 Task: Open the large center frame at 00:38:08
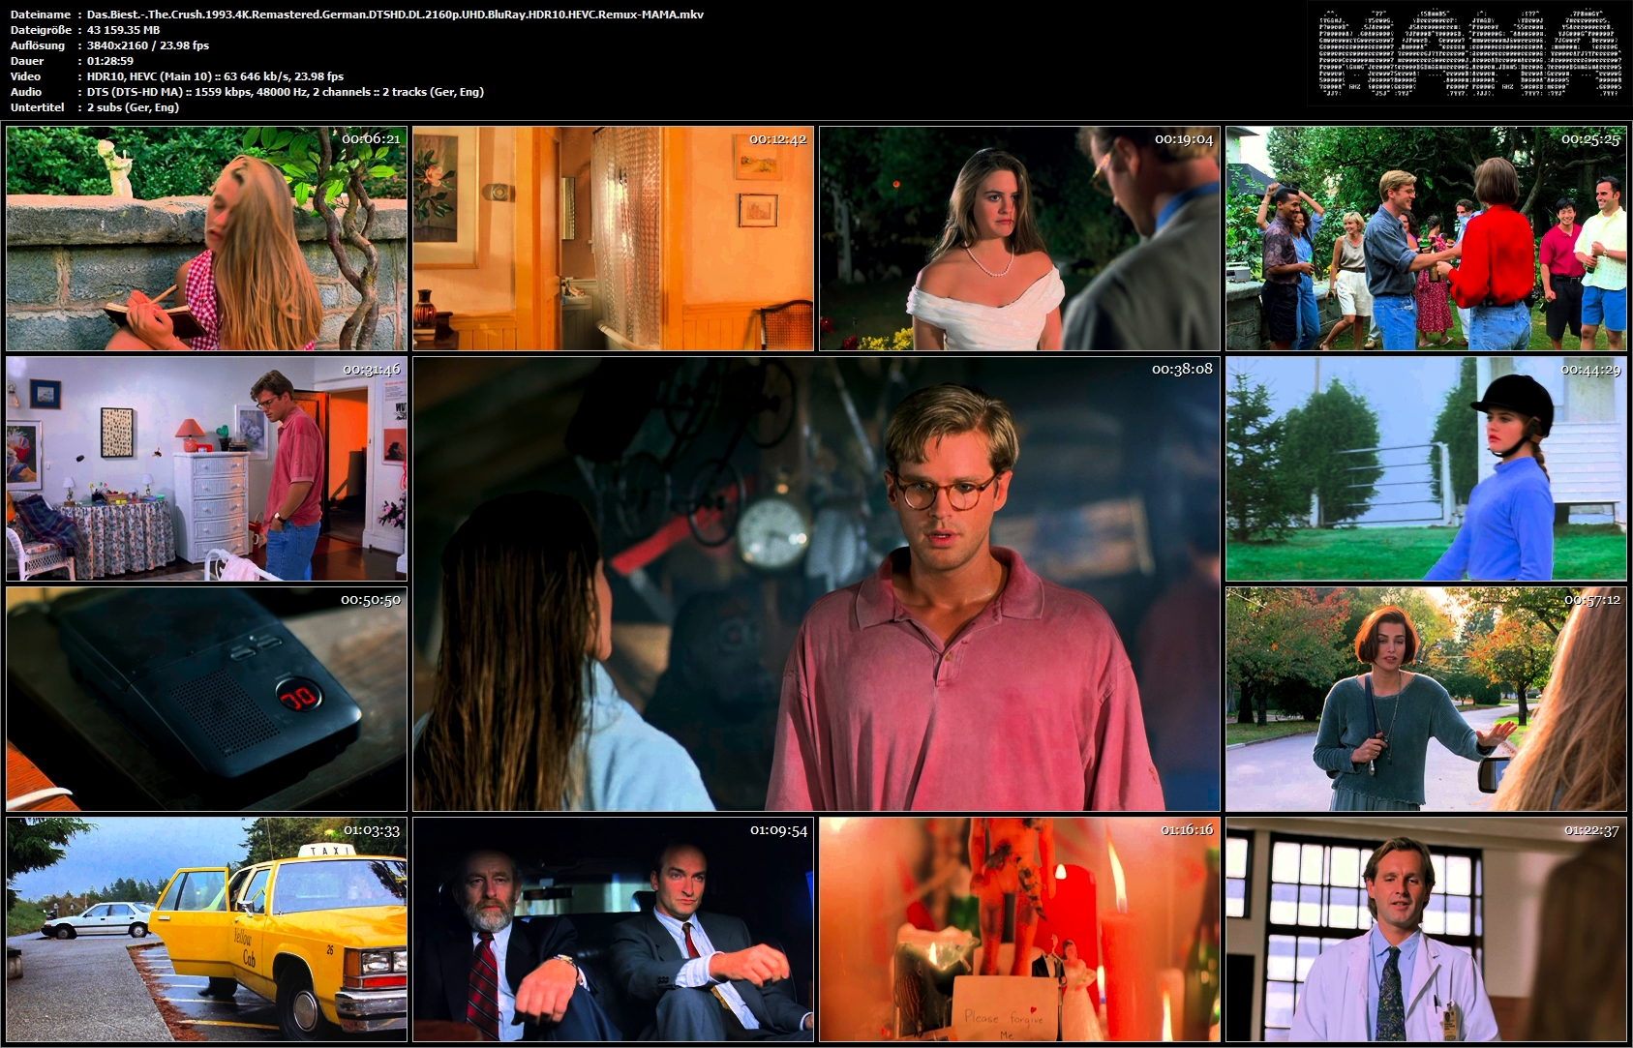click(x=816, y=584)
